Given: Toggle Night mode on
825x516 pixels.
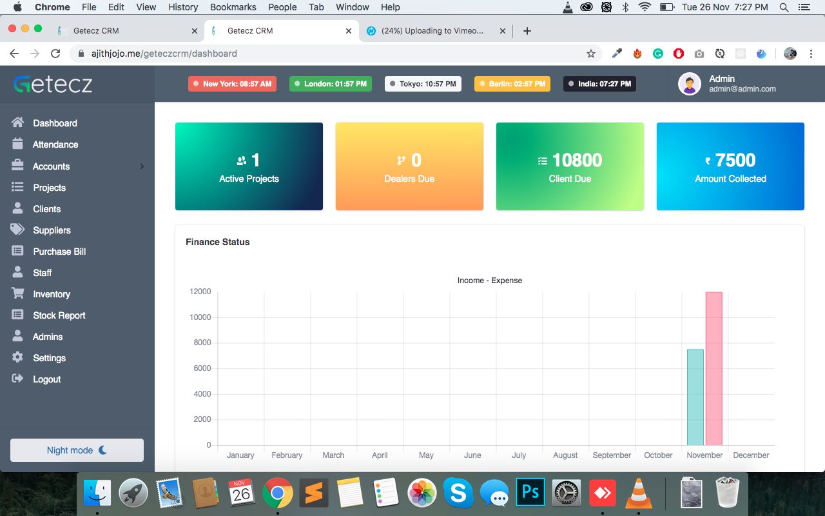Looking at the screenshot, I should (x=77, y=450).
